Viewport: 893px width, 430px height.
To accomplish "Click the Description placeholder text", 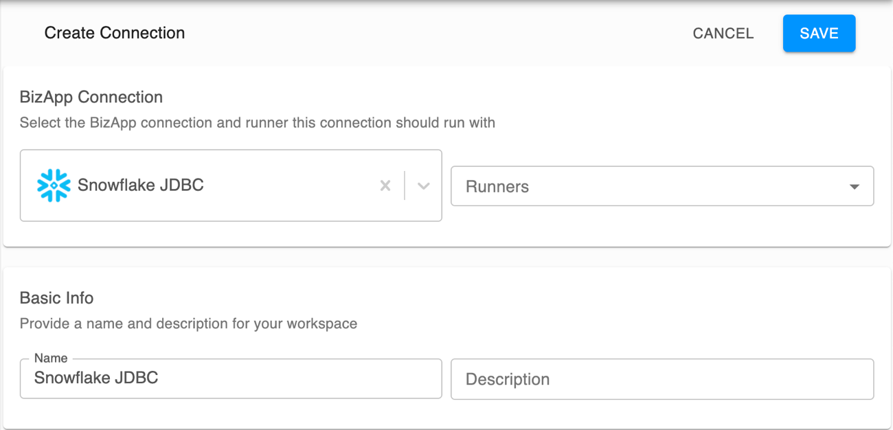I will pos(508,379).
